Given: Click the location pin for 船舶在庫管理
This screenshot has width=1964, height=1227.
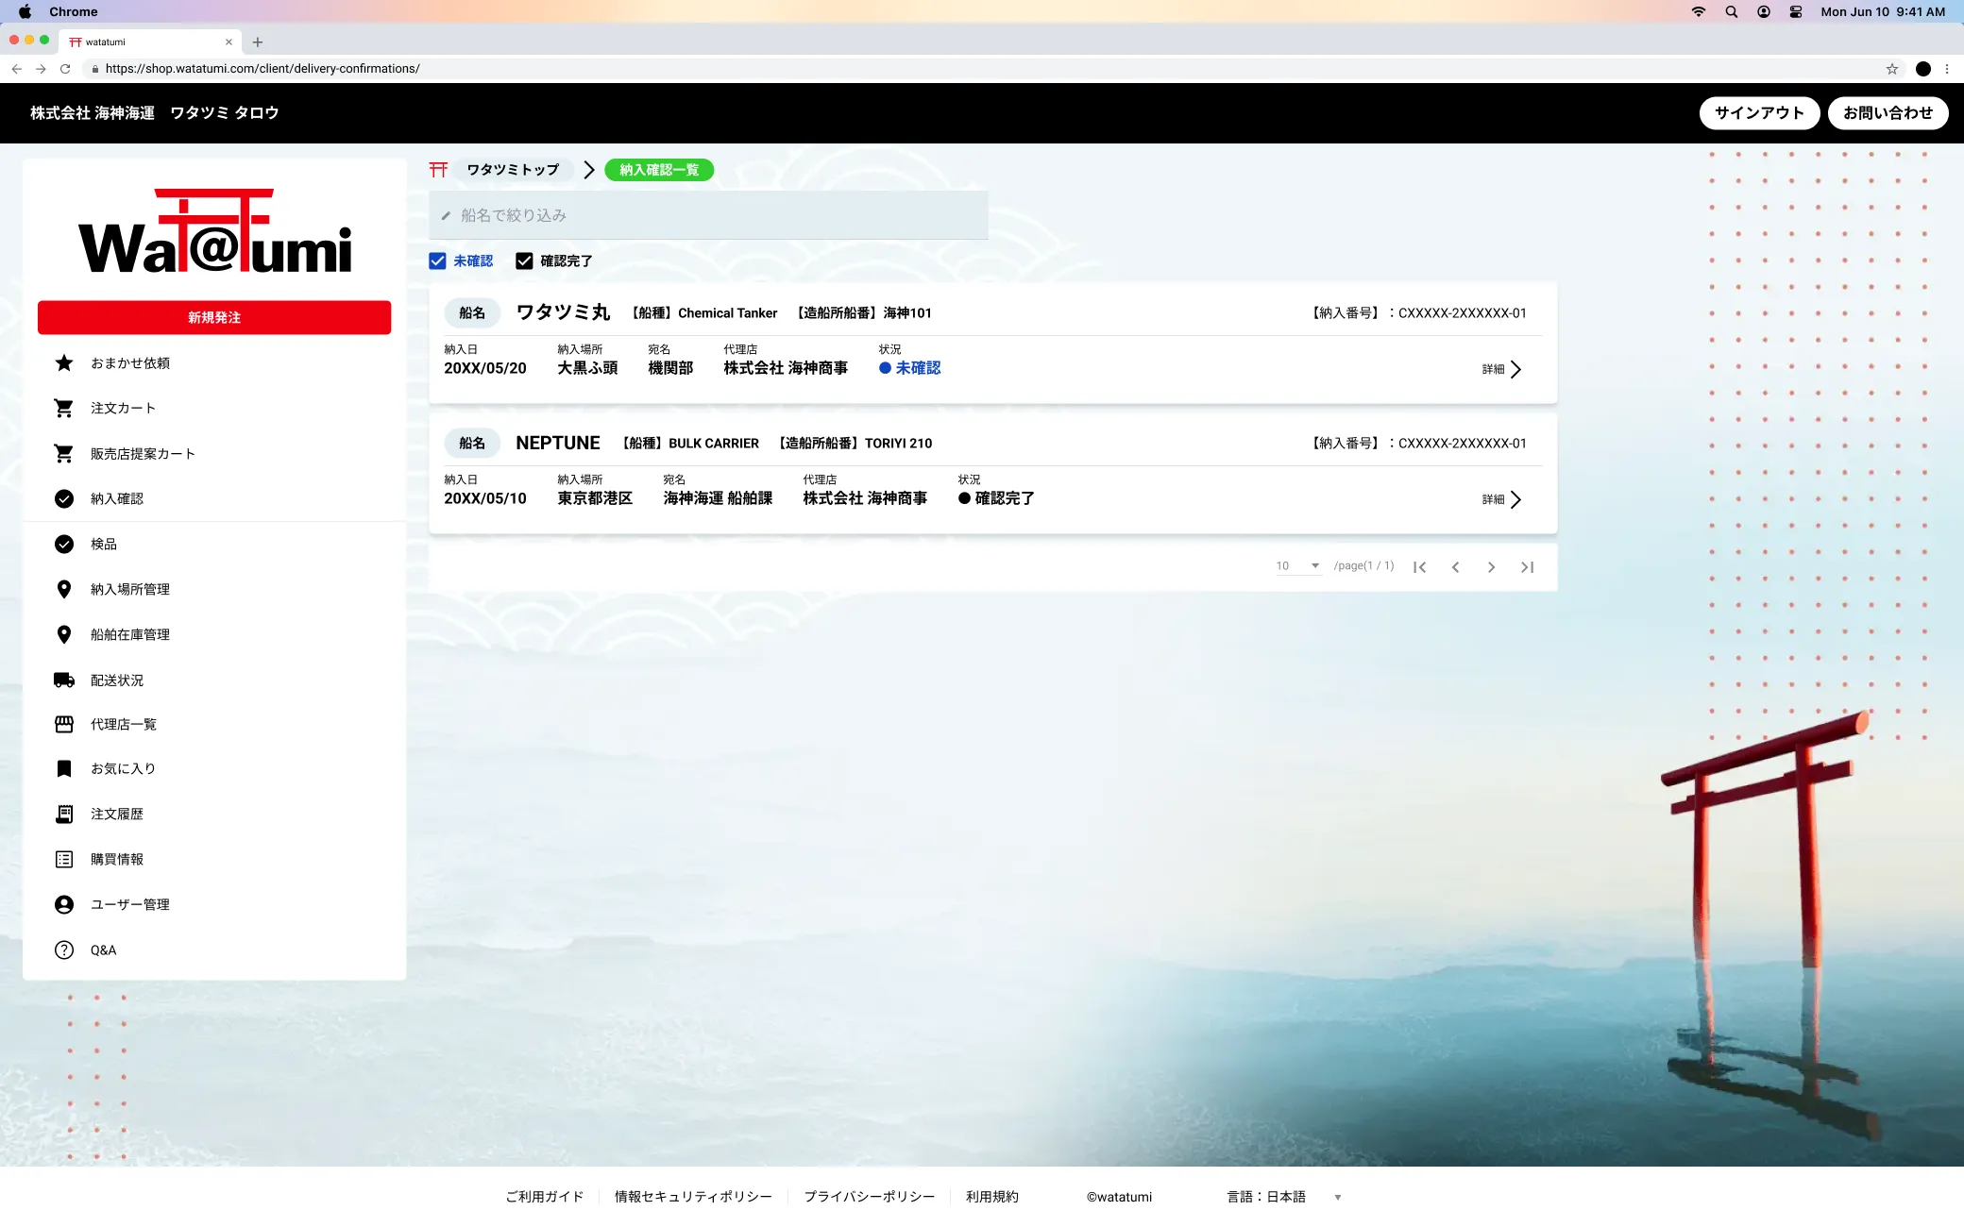Looking at the screenshot, I should (64, 635).
